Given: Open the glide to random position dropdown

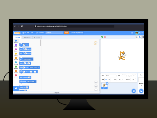Looking at the screenshot, I should (x=34, y=68).
